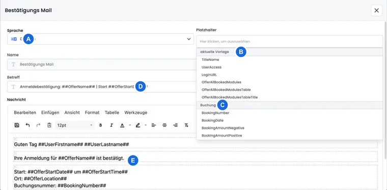This screenshot has width=387, height=190.
Task: Click the 'Ort: ##OfferLocation##' line
Action: (40, 178)
